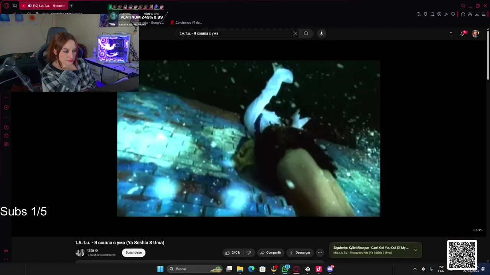Open the YouTube account avatar menu
Screen dimensions: 490x275
click(475, 34)
